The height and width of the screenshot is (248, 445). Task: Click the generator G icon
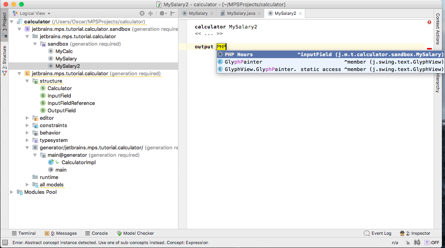point(35,148)
